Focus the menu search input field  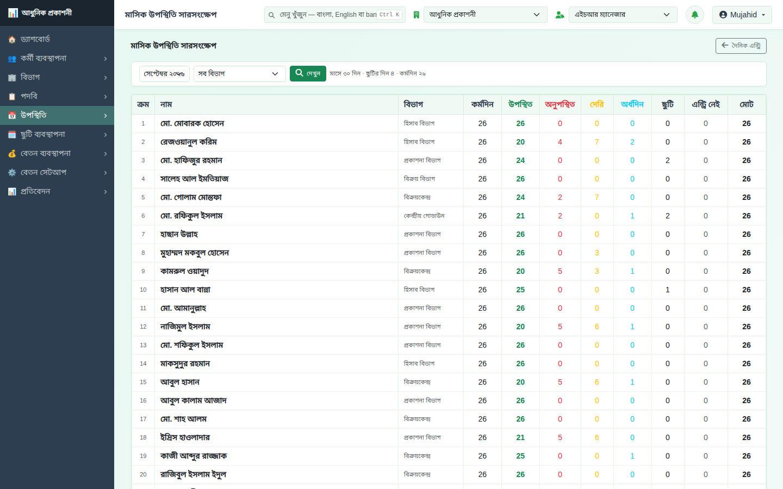335,15
